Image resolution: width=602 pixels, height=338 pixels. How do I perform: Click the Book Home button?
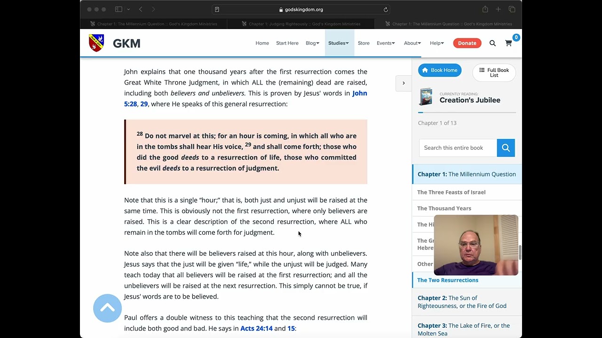pyautogui.click(x=440, y=70)
